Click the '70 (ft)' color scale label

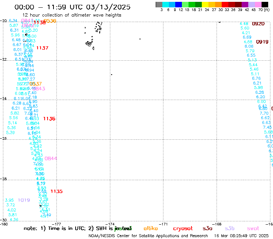click(264, 10)
